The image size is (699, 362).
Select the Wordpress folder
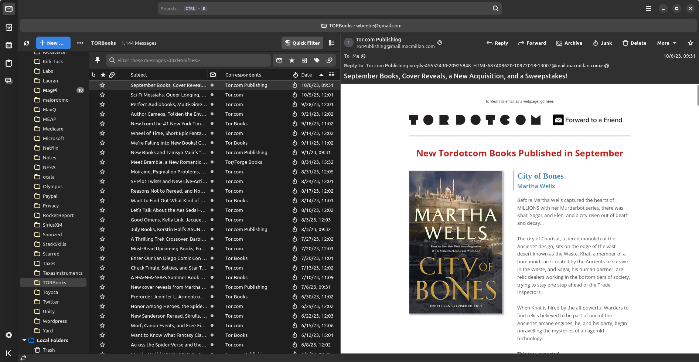tap(54, 321)
